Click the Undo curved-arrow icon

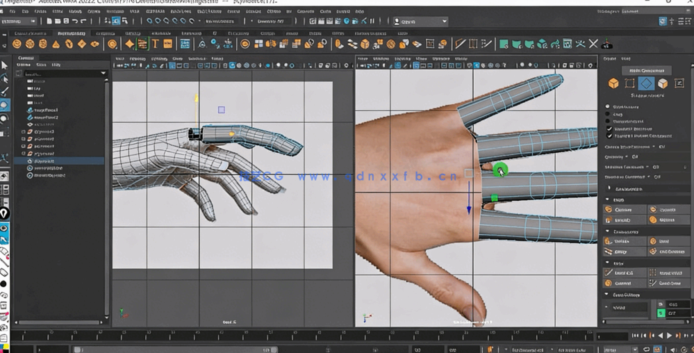tap(75, 21)
